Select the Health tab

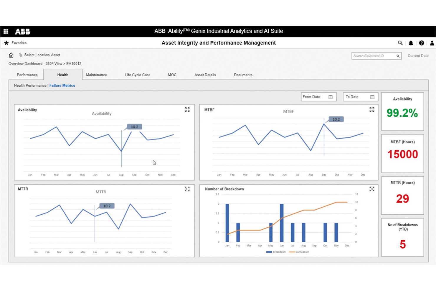click(x=63, y=75)
